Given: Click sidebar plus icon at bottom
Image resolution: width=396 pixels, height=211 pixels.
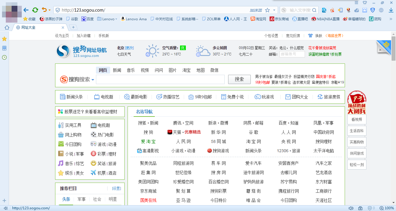Looking at the screenshot, I should (4, 200).
